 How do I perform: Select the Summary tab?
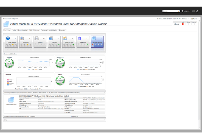click(x=7, y=30)
